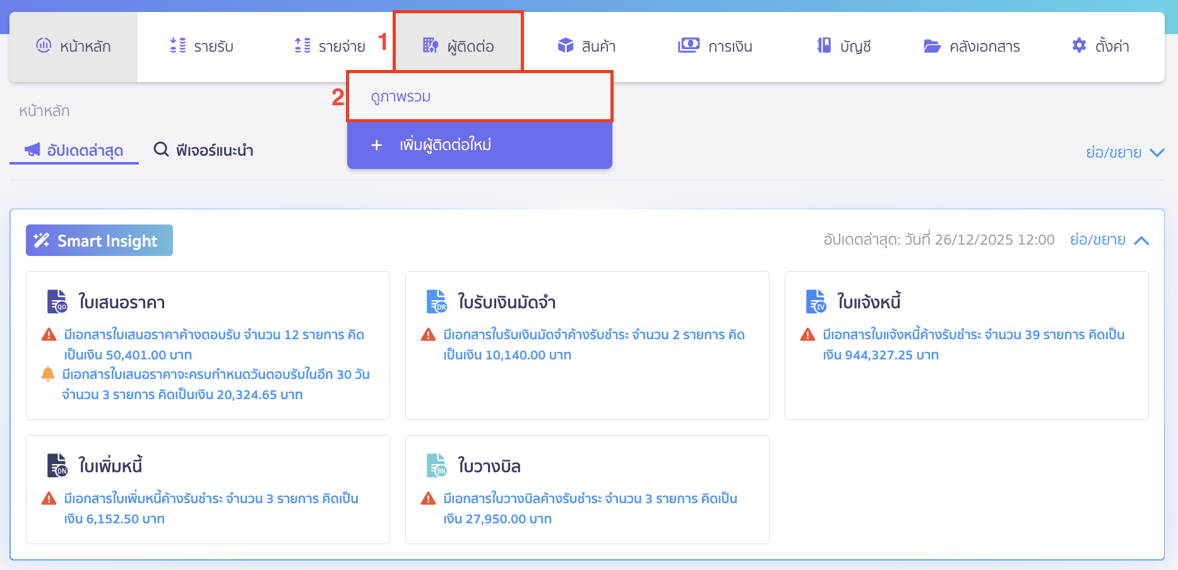This screenshot has width=1178, height=570.
Task: Click the products (สินค้า) box icon
Action: (566, 45)
